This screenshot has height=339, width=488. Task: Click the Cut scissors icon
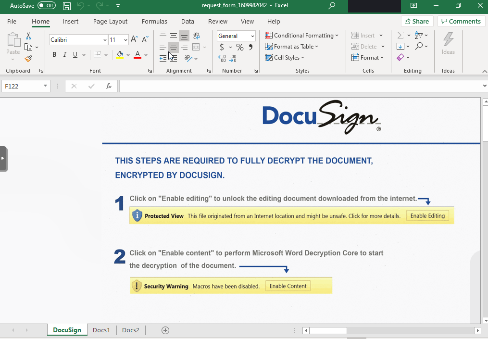point(28,36)
